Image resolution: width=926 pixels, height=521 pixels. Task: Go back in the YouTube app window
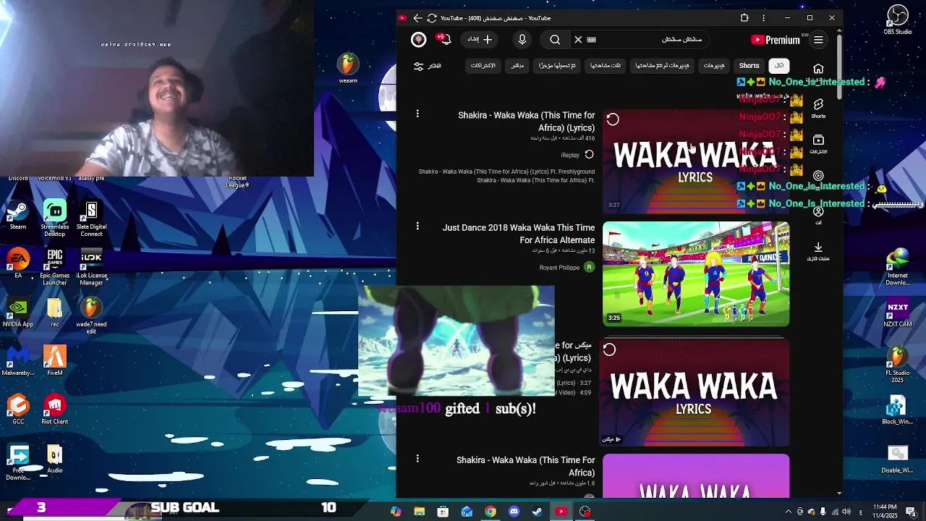[417, 18]
